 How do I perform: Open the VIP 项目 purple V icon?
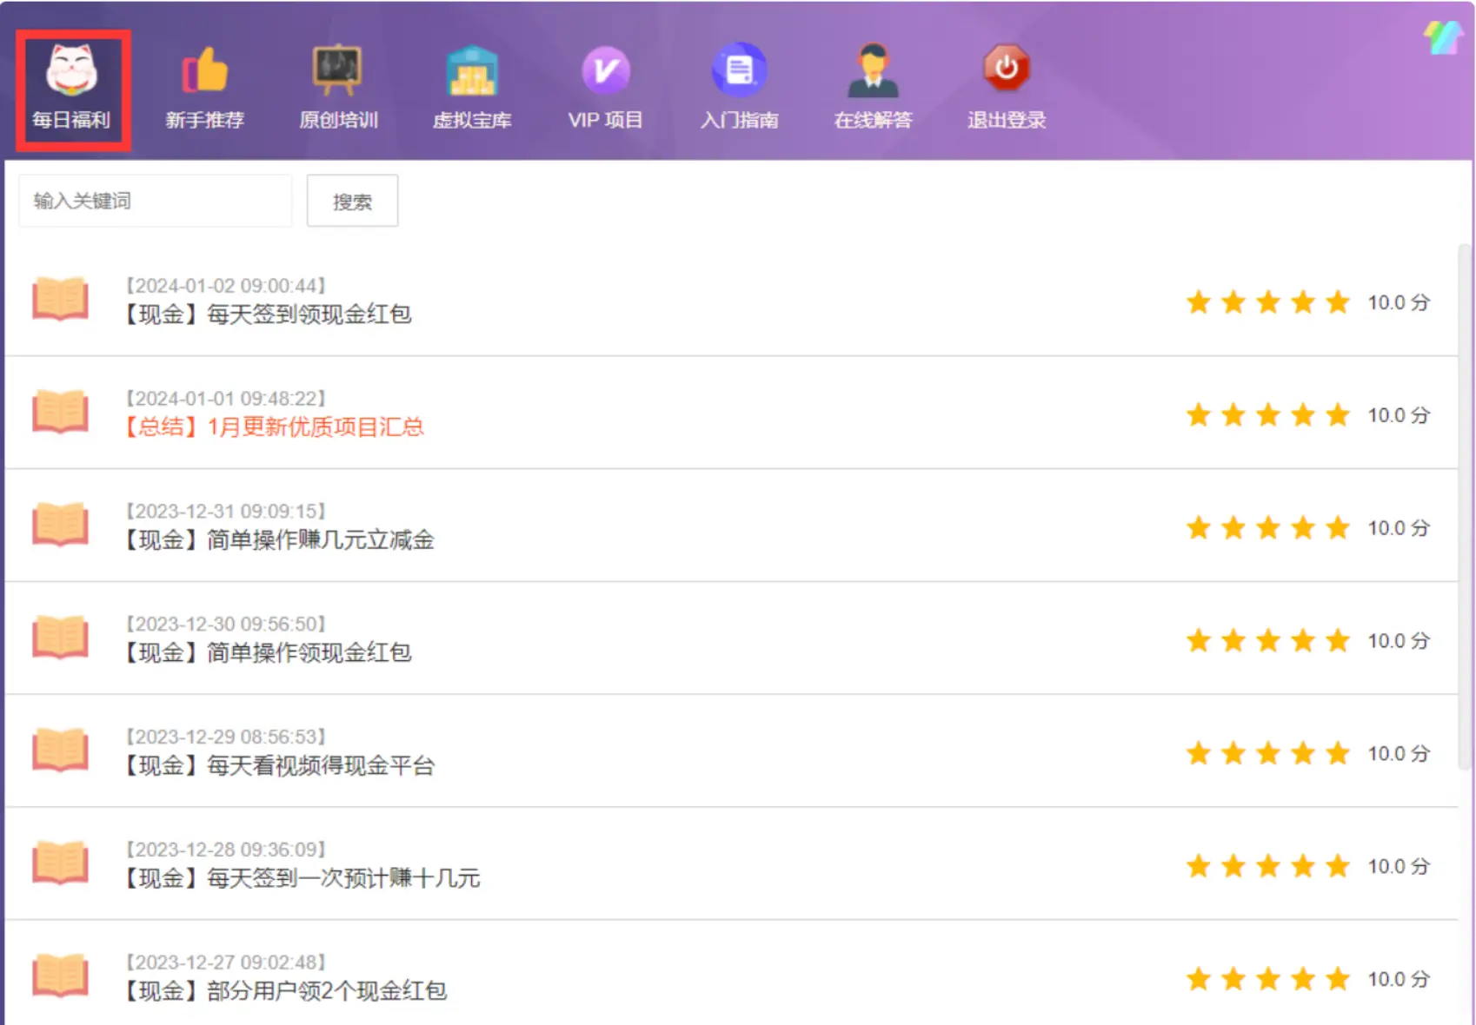click(606, 70)
